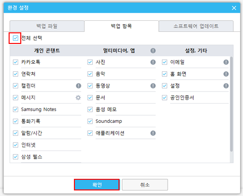The image size is (243, 196).
Task: Click the list's vertical scrollbar
Action: [231, 104]
